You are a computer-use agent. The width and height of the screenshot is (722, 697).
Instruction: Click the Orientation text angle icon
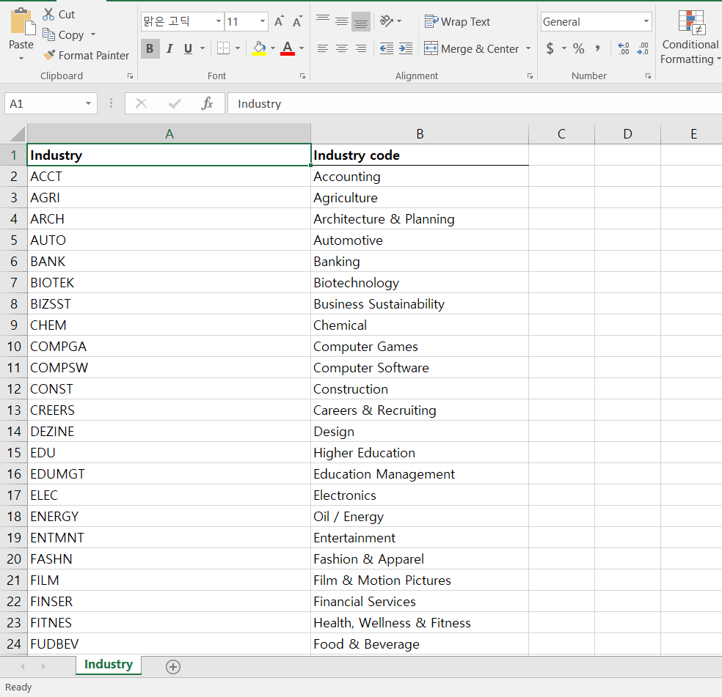[x=387, y=21]
